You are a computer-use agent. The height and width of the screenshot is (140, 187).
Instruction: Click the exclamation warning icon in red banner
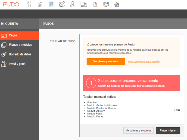[91, 83]
